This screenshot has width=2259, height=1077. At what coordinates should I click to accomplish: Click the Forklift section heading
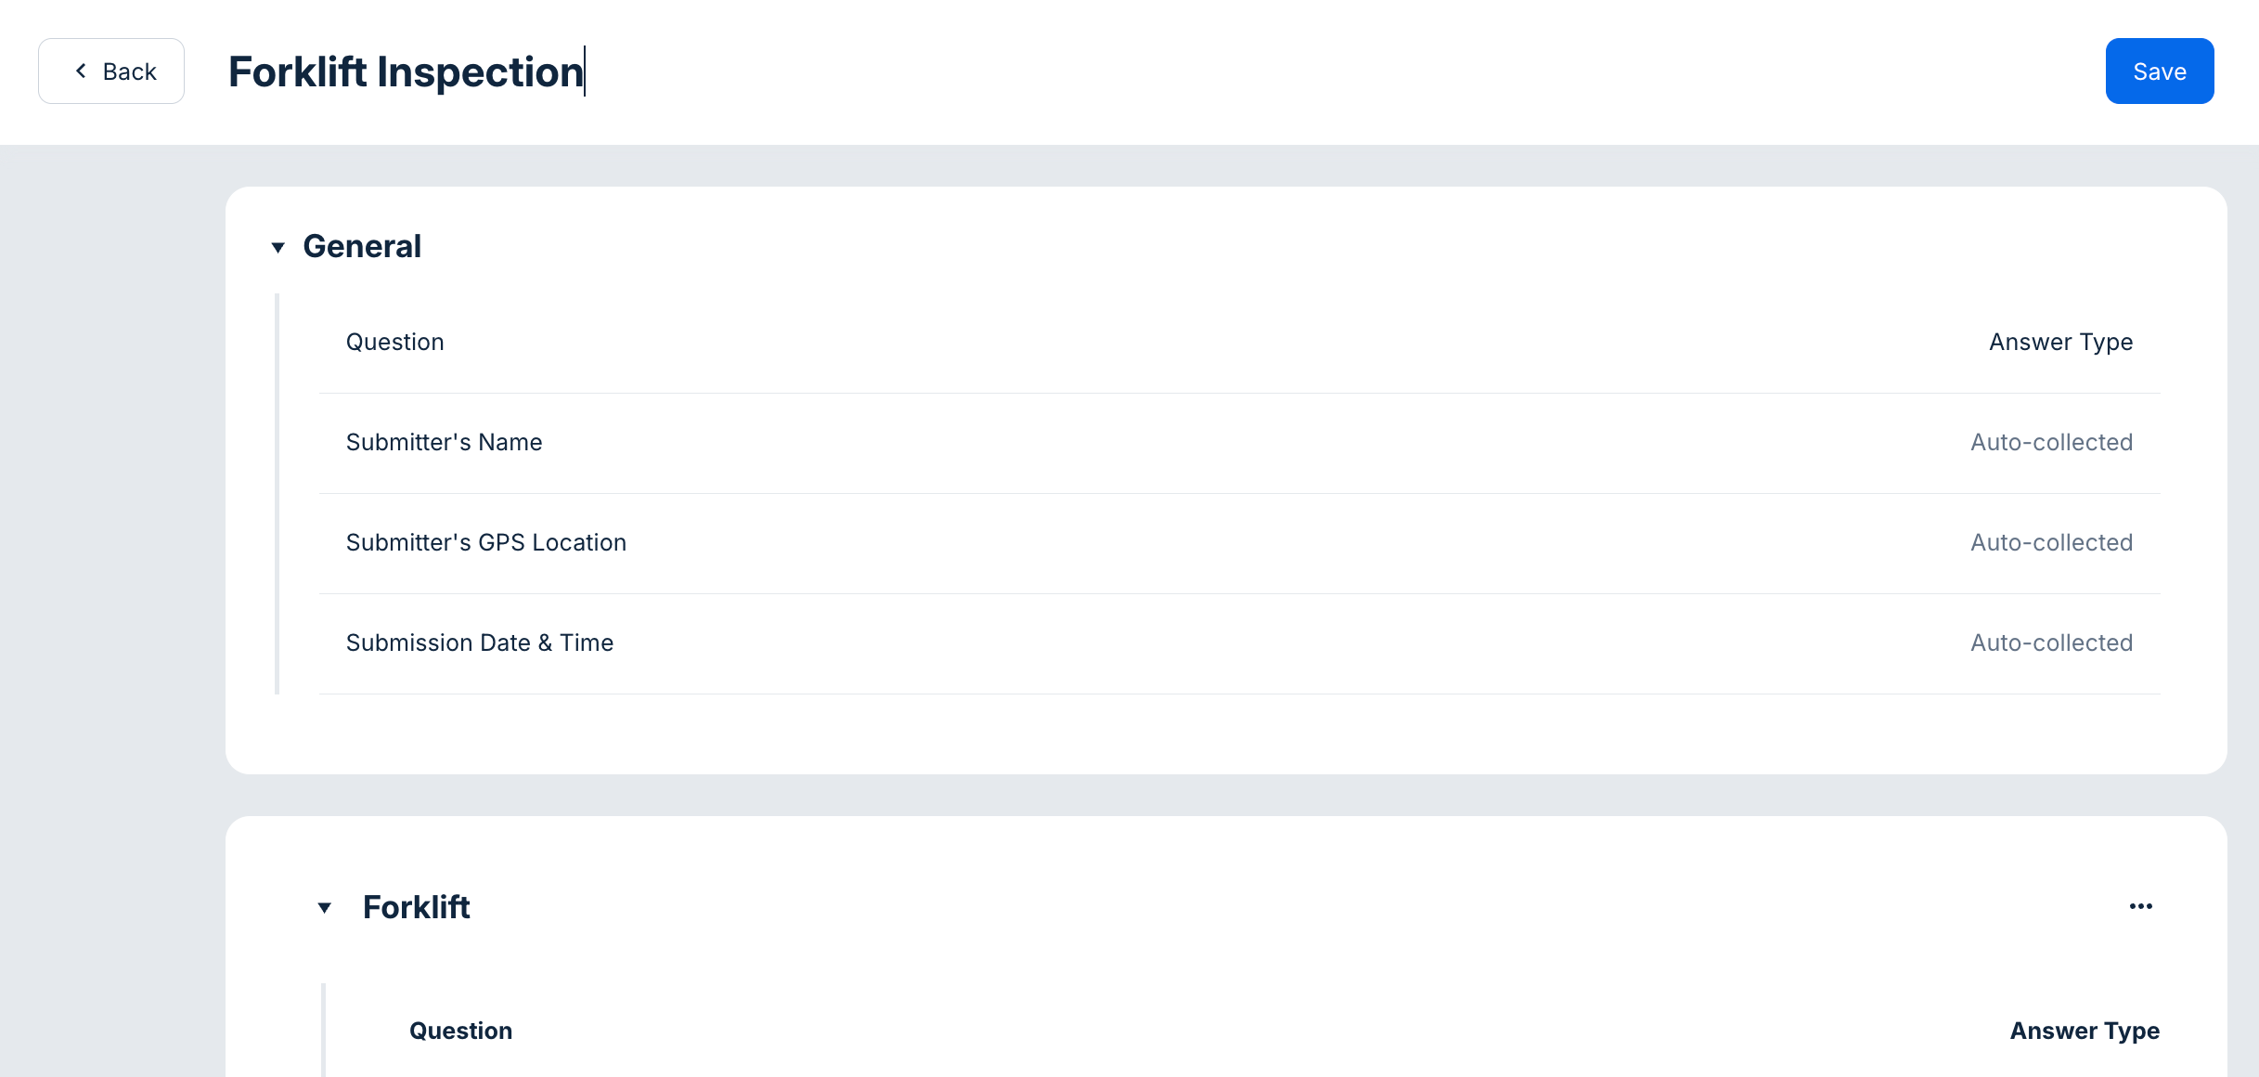[x=417, y=908]
